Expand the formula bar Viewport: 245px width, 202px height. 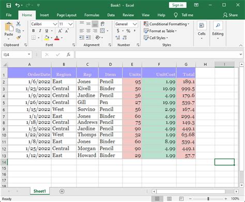coord(241,54)
